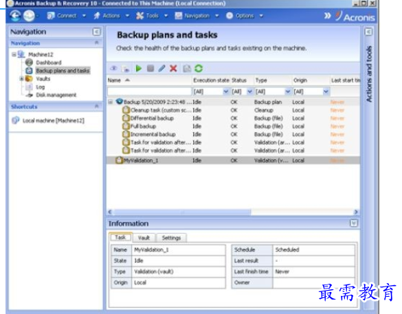Open the Connect menu
The width and height of the screenshot is (402, 314).
click(67, 16)
